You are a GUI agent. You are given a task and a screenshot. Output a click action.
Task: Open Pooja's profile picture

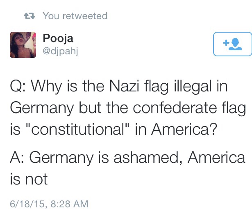tap(23, 45)
